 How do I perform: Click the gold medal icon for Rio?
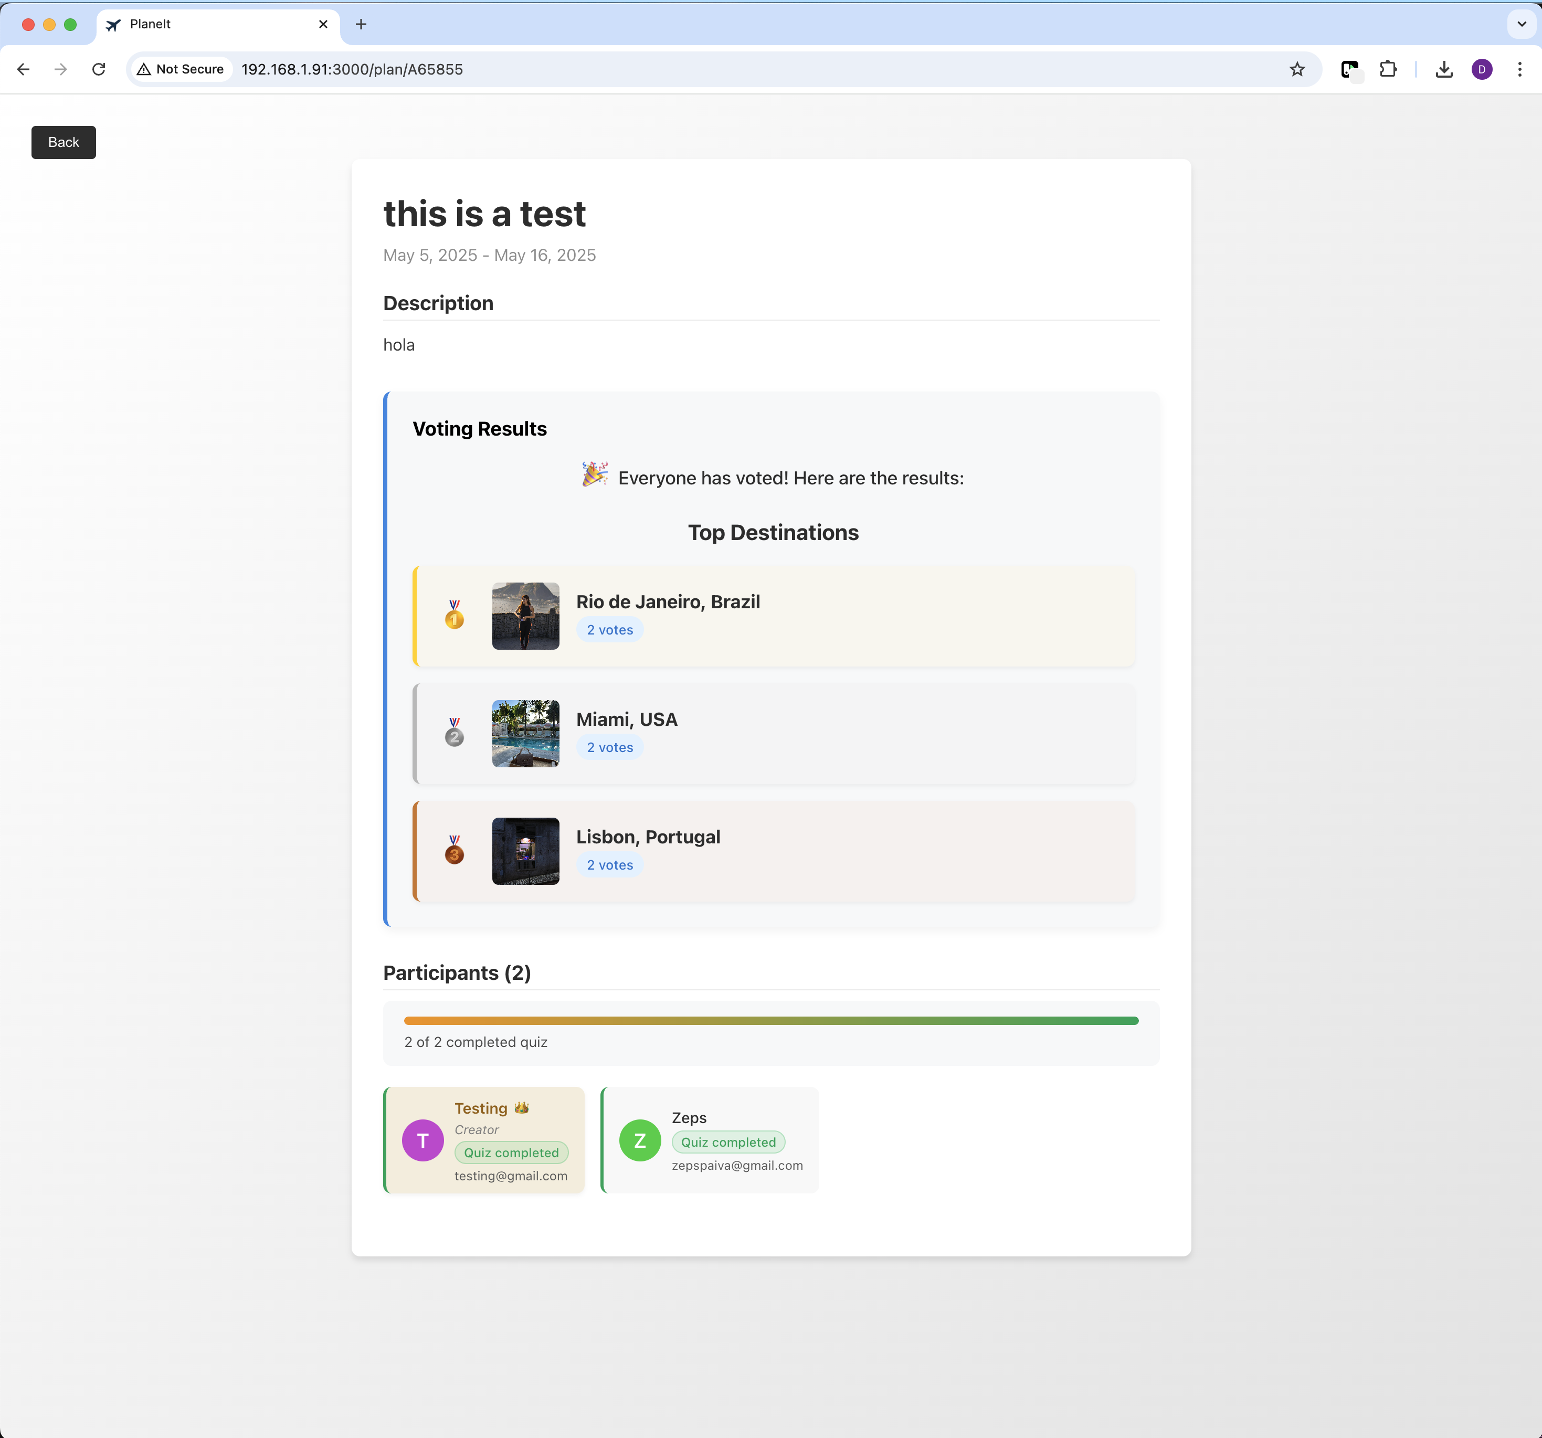tap(455, 615)
